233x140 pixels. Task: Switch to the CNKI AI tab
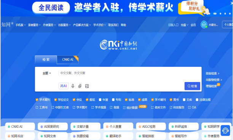pyautogui.click(x=68, y=60)
